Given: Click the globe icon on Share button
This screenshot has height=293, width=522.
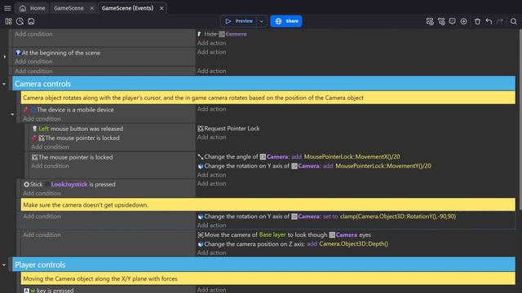Looking at the screenshot, I should click(278, 21).
